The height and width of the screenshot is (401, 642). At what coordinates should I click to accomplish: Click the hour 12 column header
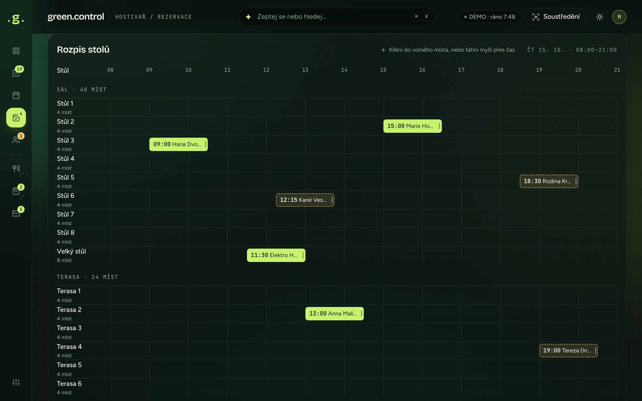pos(266,70)
